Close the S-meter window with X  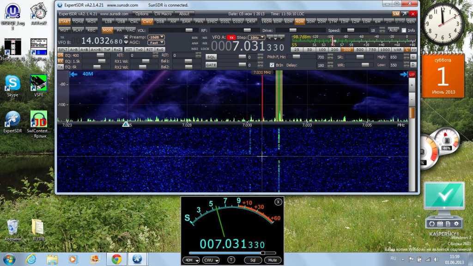pos(278,202)
